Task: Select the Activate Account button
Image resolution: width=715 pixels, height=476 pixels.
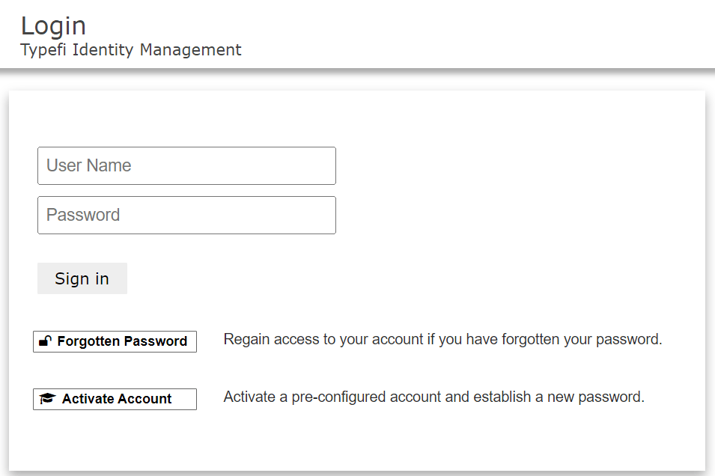Action: [115, 399]
